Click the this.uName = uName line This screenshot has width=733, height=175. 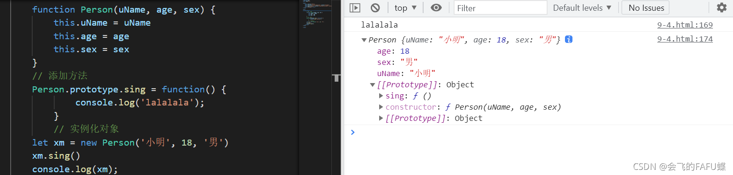pos(102,23)
